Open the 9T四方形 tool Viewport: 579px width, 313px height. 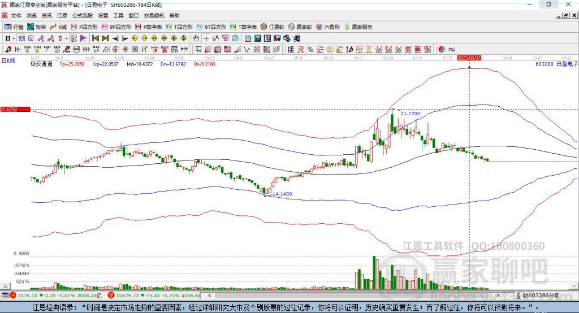211,27
